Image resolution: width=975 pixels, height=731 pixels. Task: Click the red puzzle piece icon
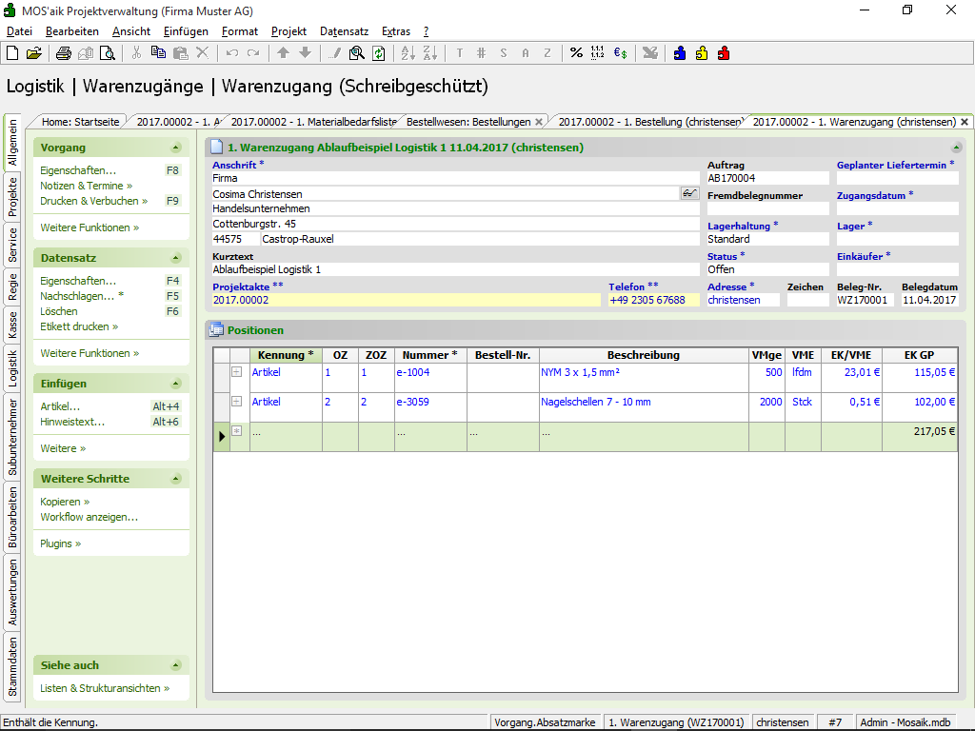click(x=724, y=53)
